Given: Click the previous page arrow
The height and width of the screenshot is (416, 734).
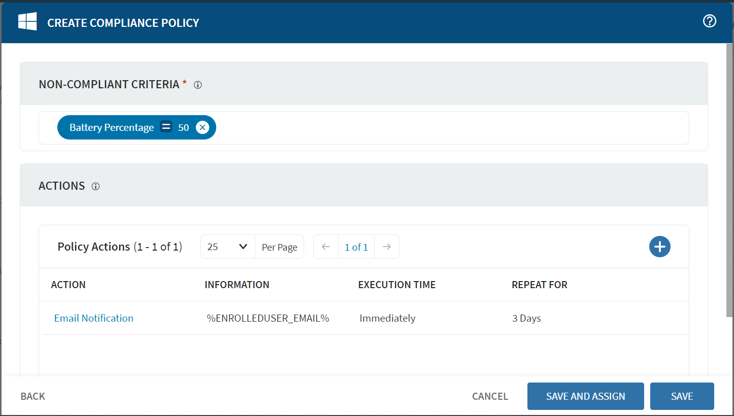Looking at the screenshot, I should pos(325,247).
